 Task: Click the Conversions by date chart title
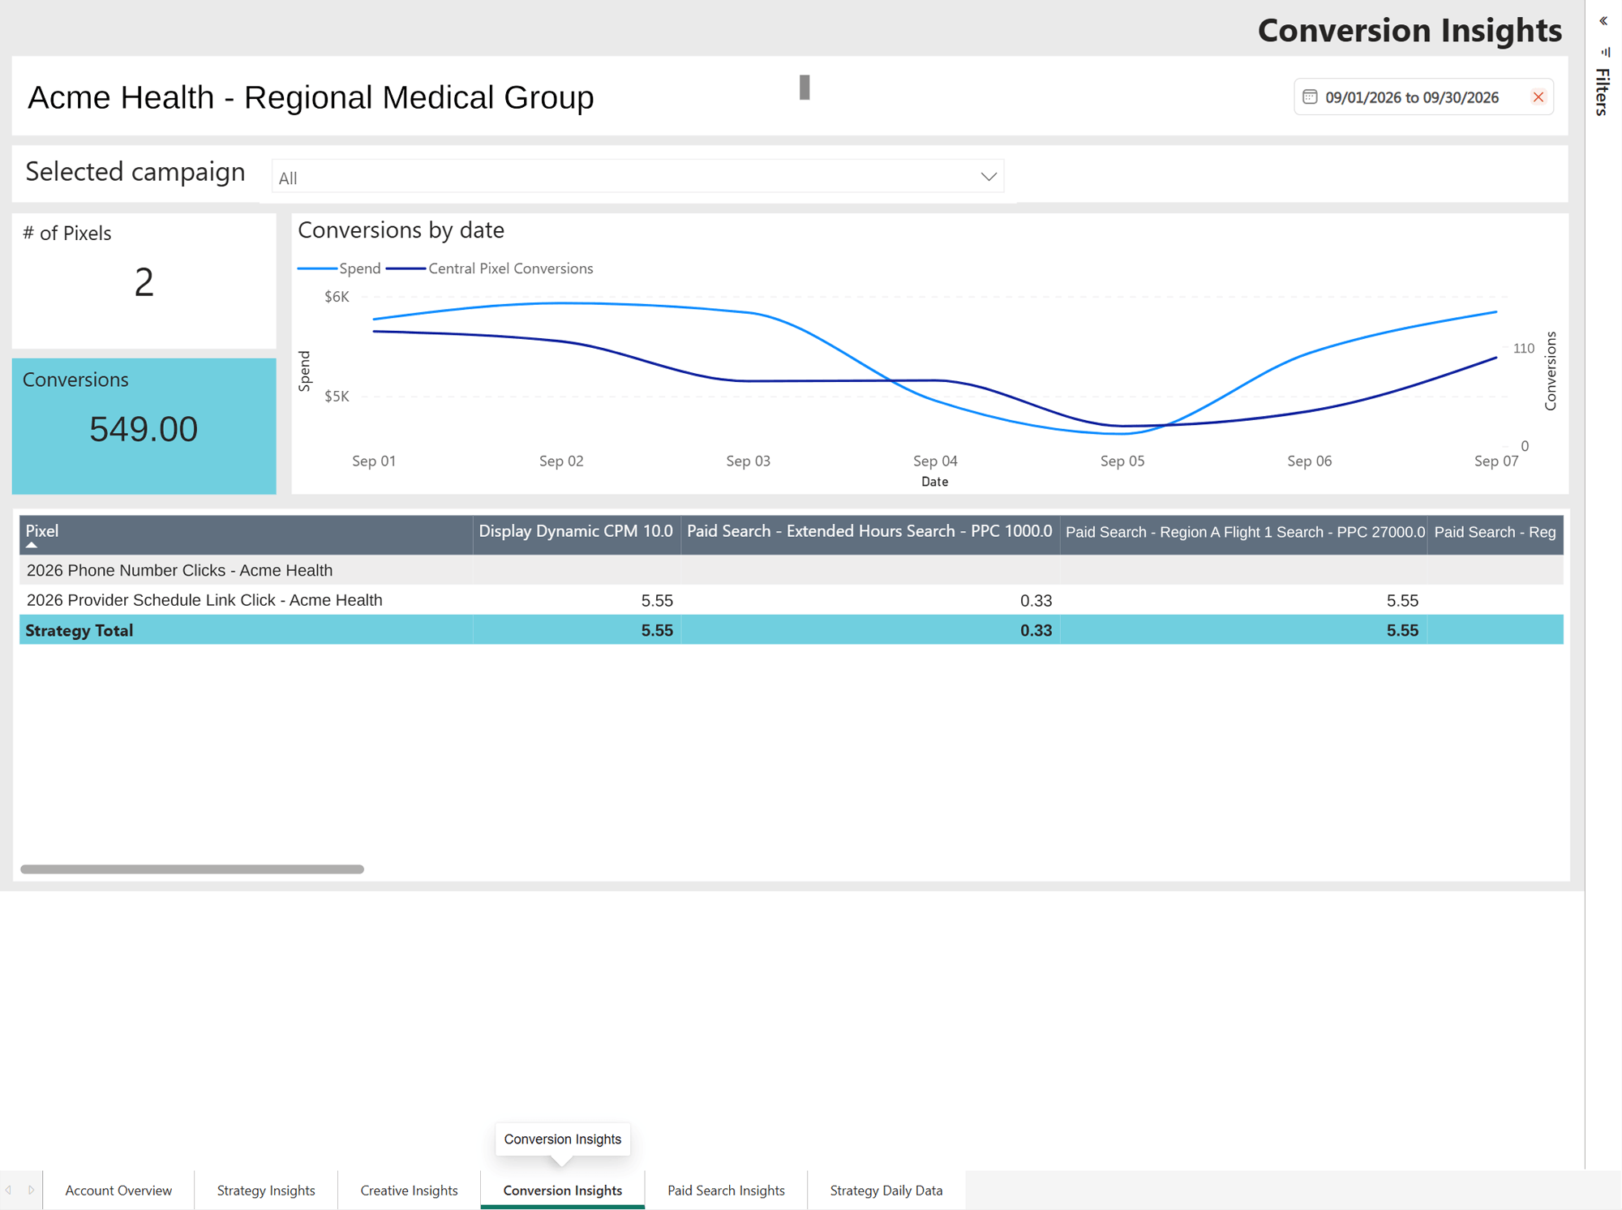coord(401,230)
